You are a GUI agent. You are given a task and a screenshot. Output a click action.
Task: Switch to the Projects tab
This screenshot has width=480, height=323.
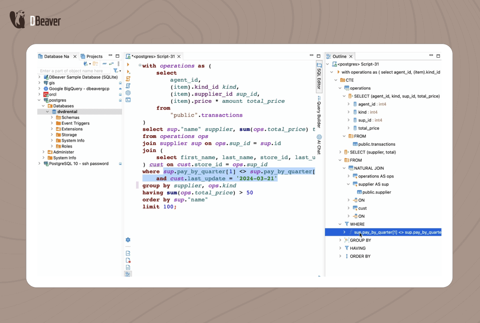(x=94, y=56)
